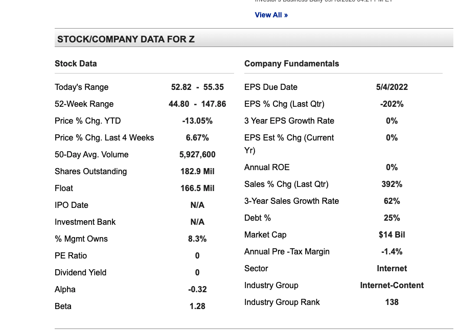Click the 'Price % Chg. YTD' label
The width and height of the screenshot is (460, 330).
(88, 121)
